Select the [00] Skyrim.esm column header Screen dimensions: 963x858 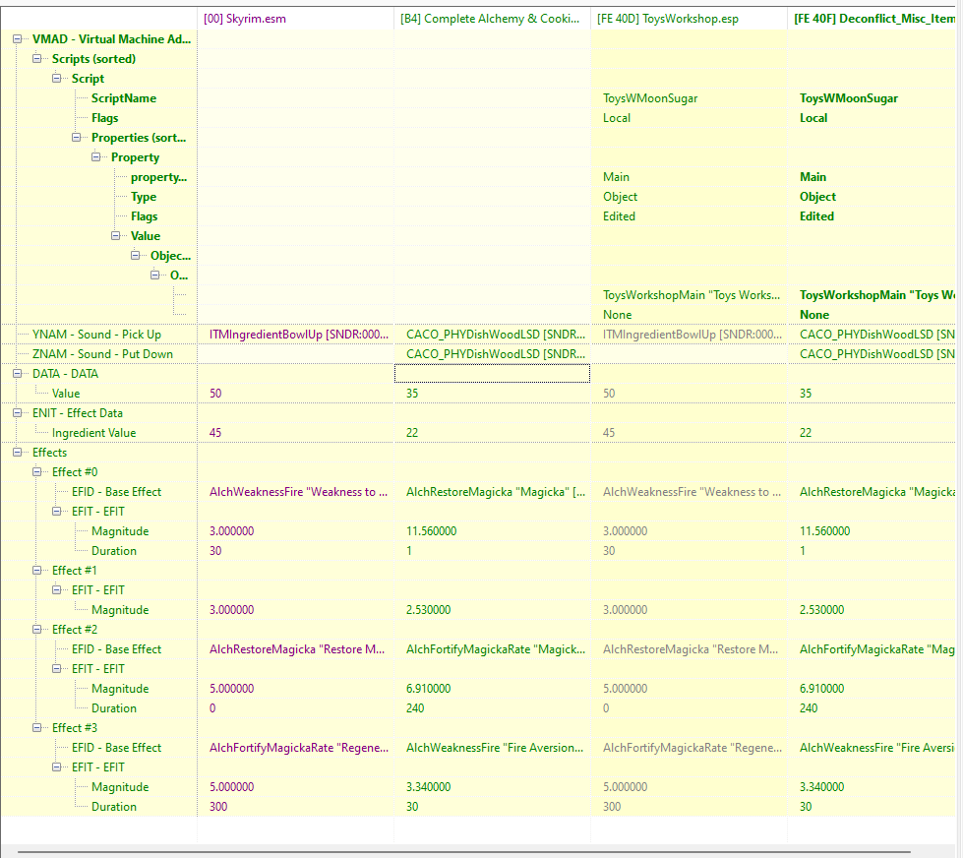tap(295, 19)
